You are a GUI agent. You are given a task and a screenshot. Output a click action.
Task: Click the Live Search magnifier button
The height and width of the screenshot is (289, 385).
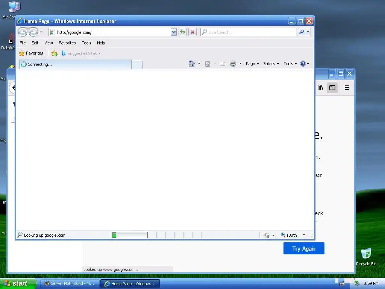302,32
